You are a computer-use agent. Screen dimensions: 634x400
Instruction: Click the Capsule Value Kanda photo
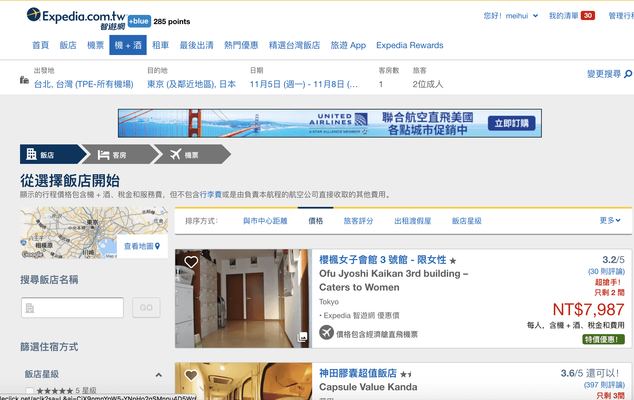click(x=243, y=381)
